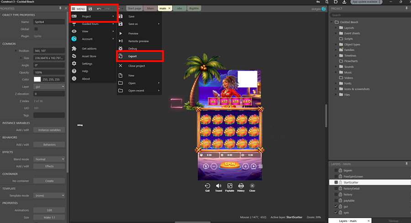Click the save icon beside the MENU button
Viewport: 411px width, 223px height.
90,9
